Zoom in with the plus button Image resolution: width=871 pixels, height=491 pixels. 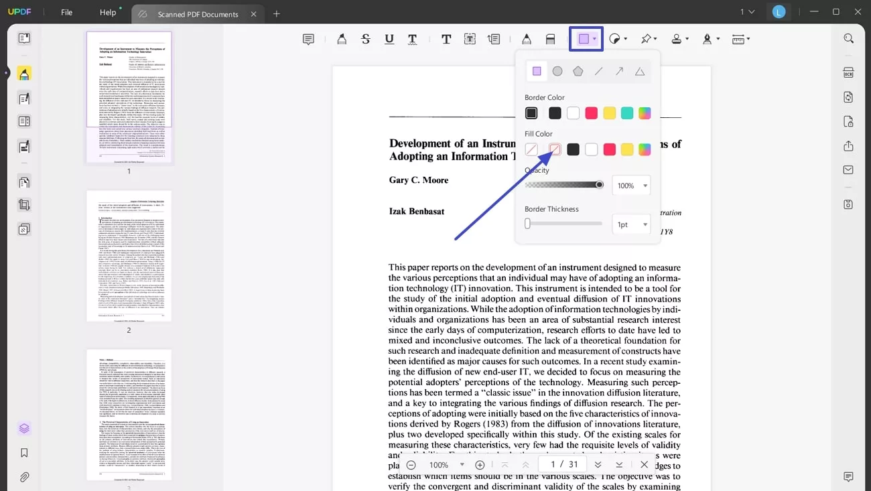click(x=480, y=465)
